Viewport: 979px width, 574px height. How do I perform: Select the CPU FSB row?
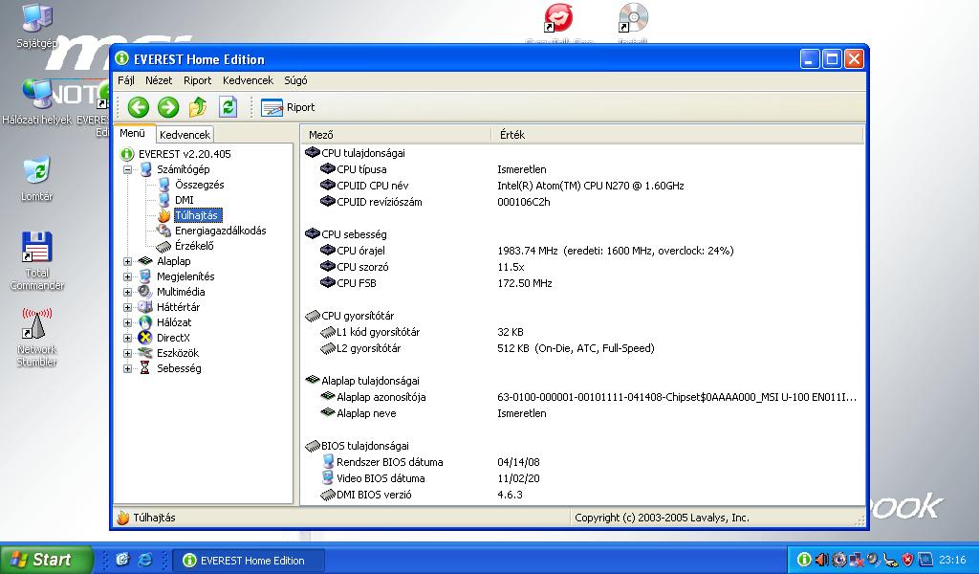pyautogui.click(x=582, y=283)
